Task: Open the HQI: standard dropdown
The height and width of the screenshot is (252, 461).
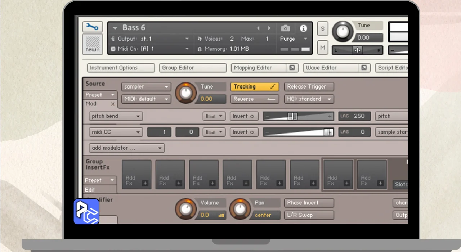Action: [309, 99]
